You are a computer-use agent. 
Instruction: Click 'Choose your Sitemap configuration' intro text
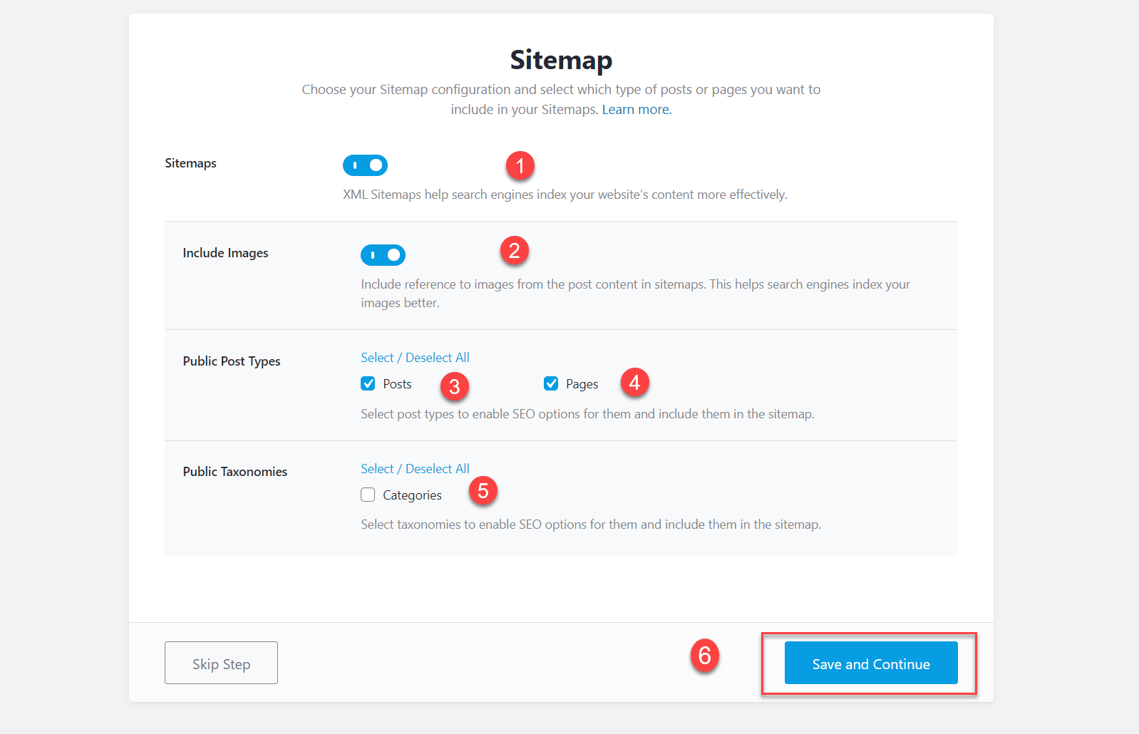(x=561, y=100)
